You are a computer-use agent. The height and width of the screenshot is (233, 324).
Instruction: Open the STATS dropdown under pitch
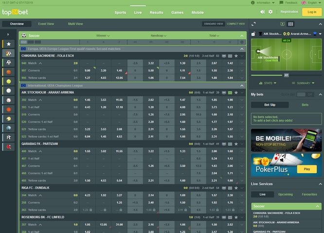coord(268,83)
